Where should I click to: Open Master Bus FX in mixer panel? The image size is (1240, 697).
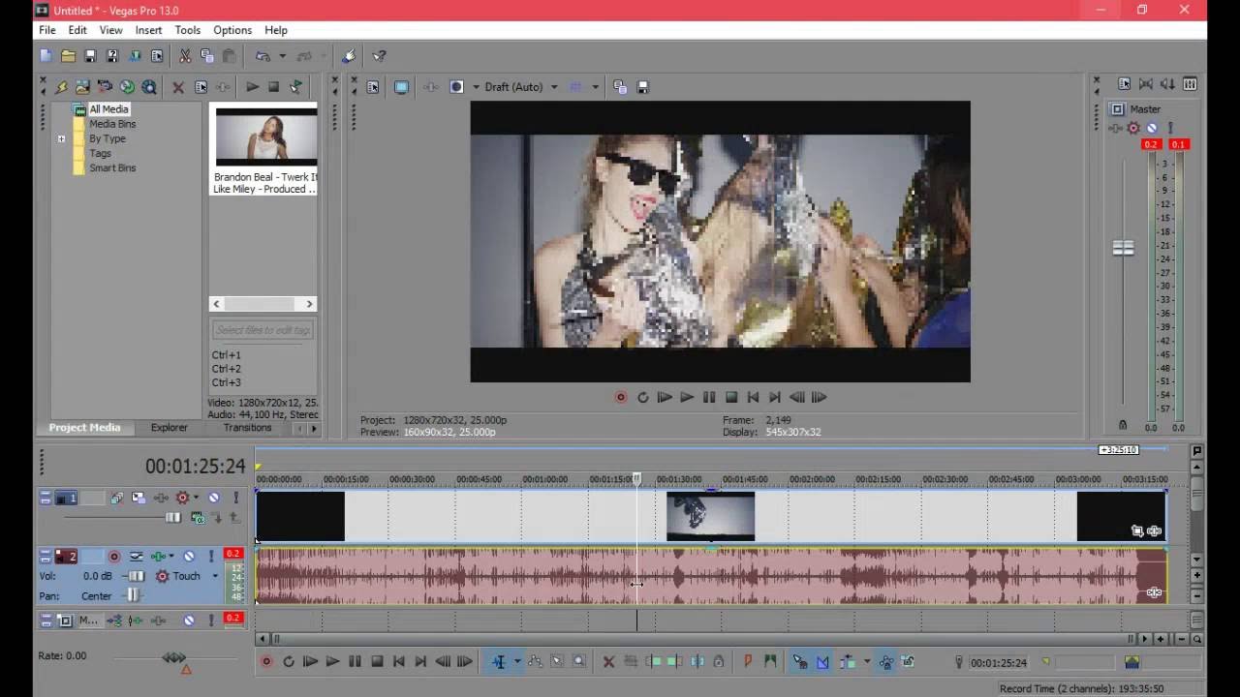(x=1114, y=128)
